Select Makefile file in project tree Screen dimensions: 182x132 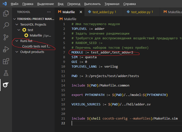coord(34,35)
